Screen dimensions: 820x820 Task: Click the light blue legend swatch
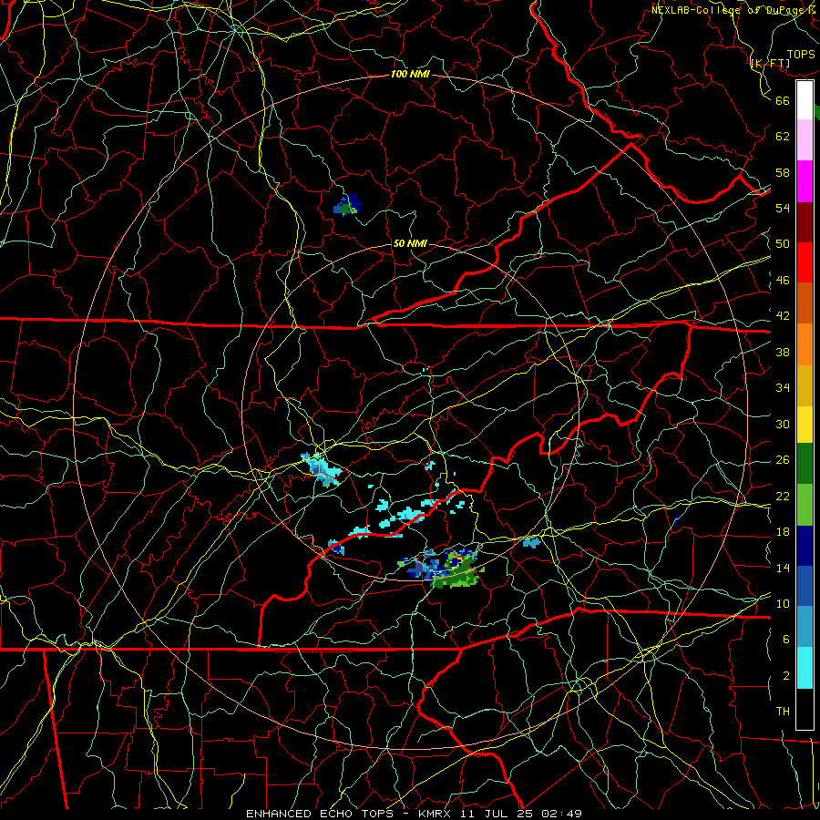click(x=805, y=627)
